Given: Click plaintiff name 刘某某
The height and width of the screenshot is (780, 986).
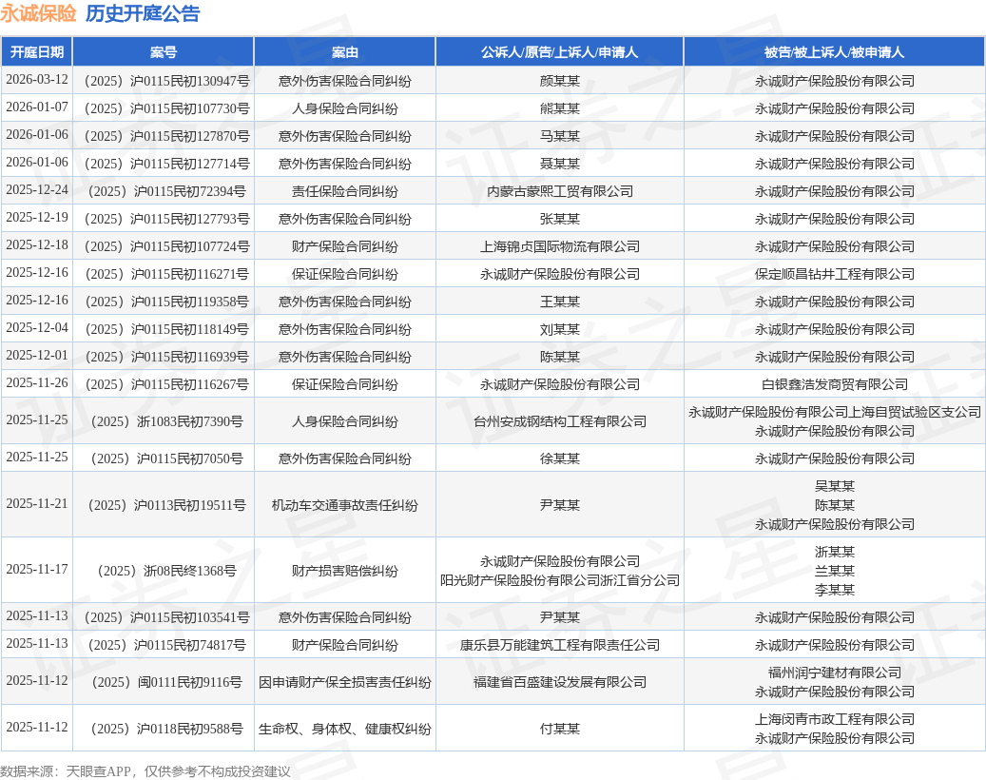Looking at the screenshot, I should coord(560,330).
